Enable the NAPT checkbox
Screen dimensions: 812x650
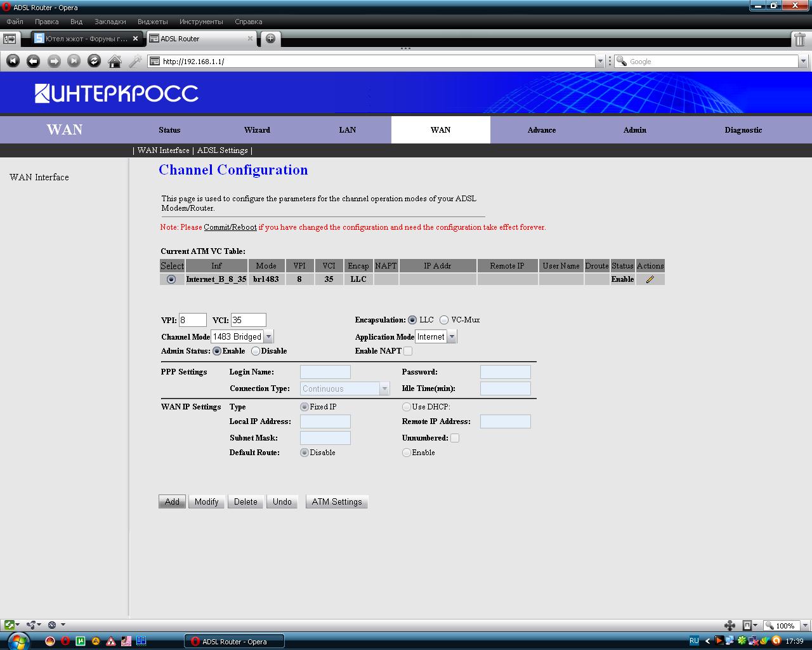click(408, 351)
